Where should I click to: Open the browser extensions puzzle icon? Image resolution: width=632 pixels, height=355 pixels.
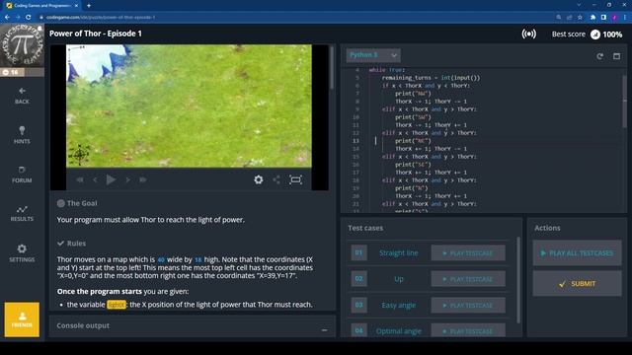pyautogui.click(x=592, y=18)
